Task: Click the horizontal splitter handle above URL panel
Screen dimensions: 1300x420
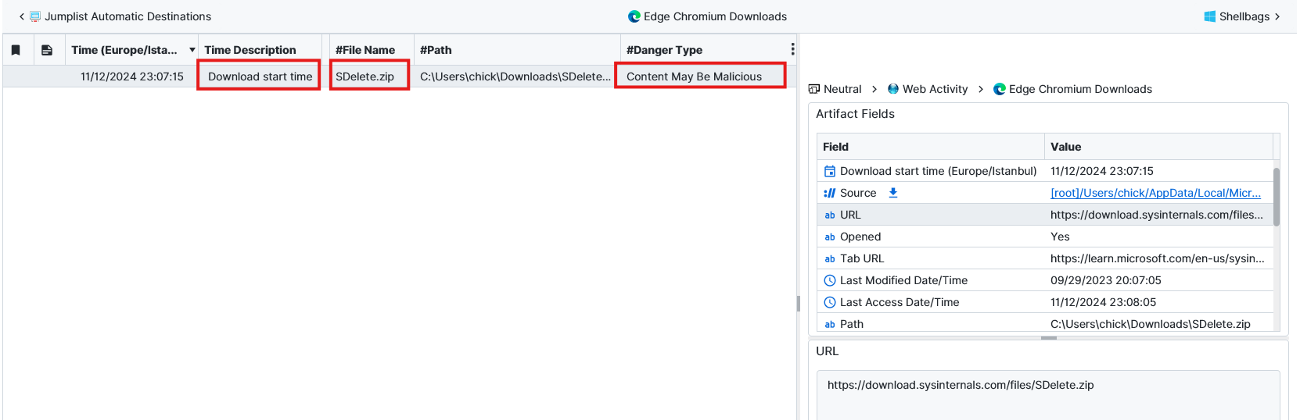Action: click(x=1048, y=338)
